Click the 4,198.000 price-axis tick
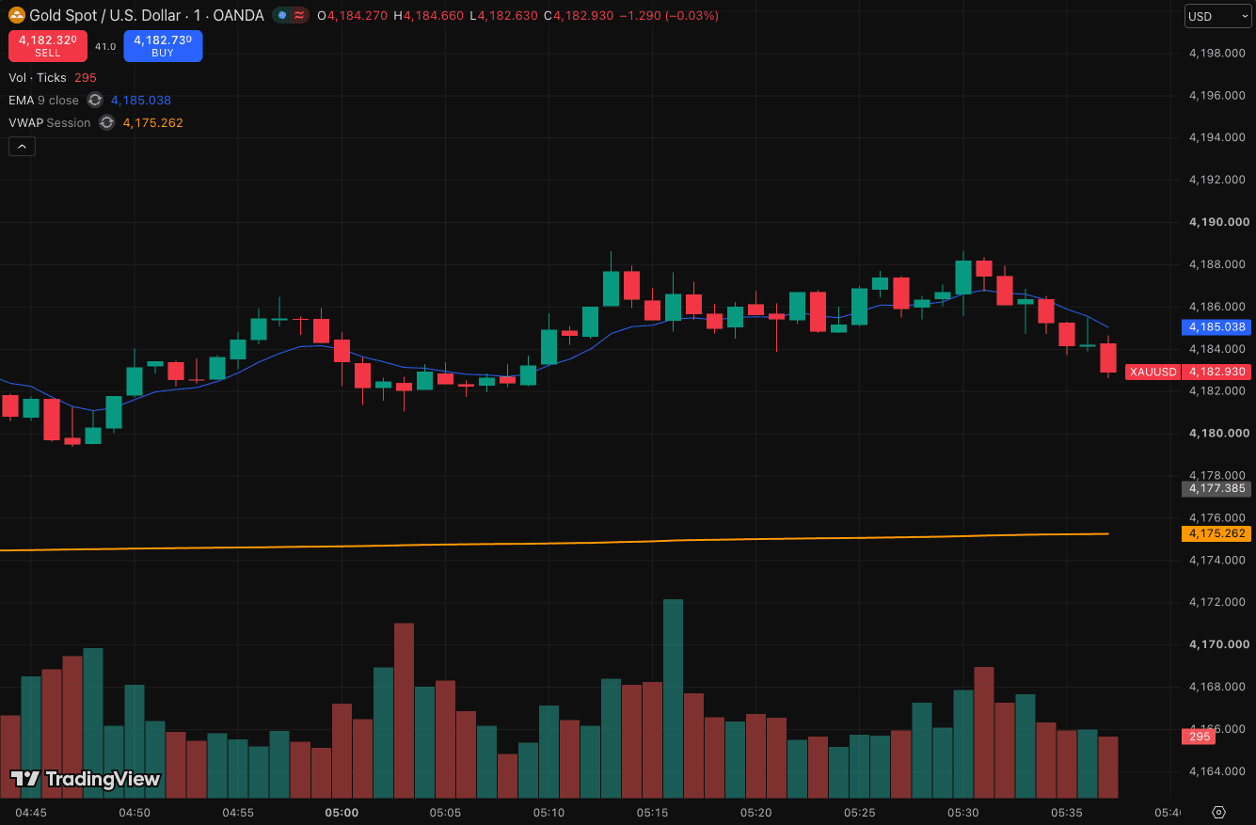 click(x=1217, y=53)
